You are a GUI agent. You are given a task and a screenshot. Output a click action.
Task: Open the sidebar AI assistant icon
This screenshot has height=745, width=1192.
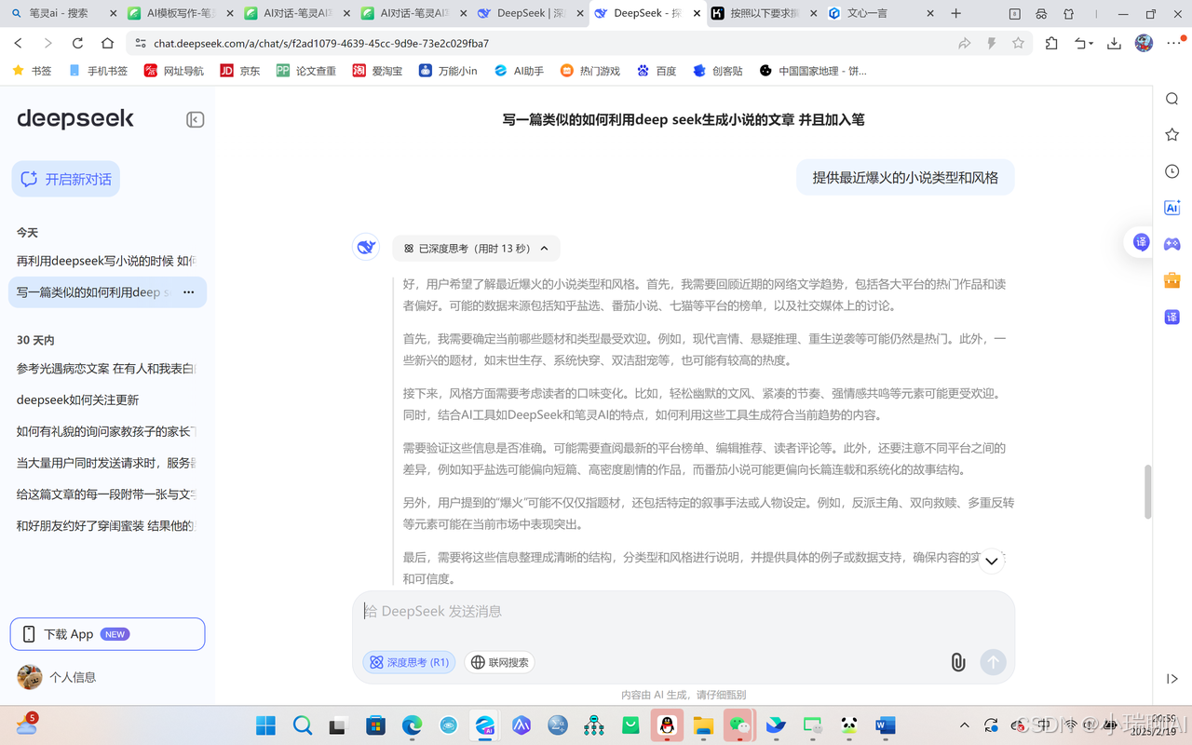[x=1172, y=208]
